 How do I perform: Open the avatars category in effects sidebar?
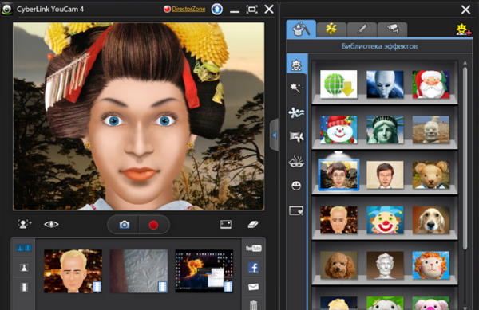[296, 65]
